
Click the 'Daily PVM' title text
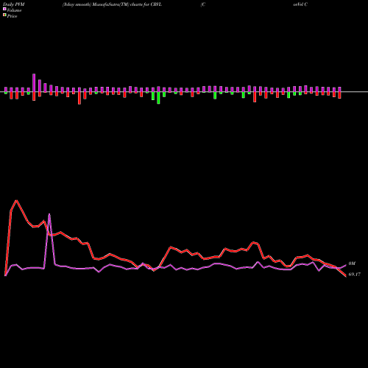tap(14, 4)
